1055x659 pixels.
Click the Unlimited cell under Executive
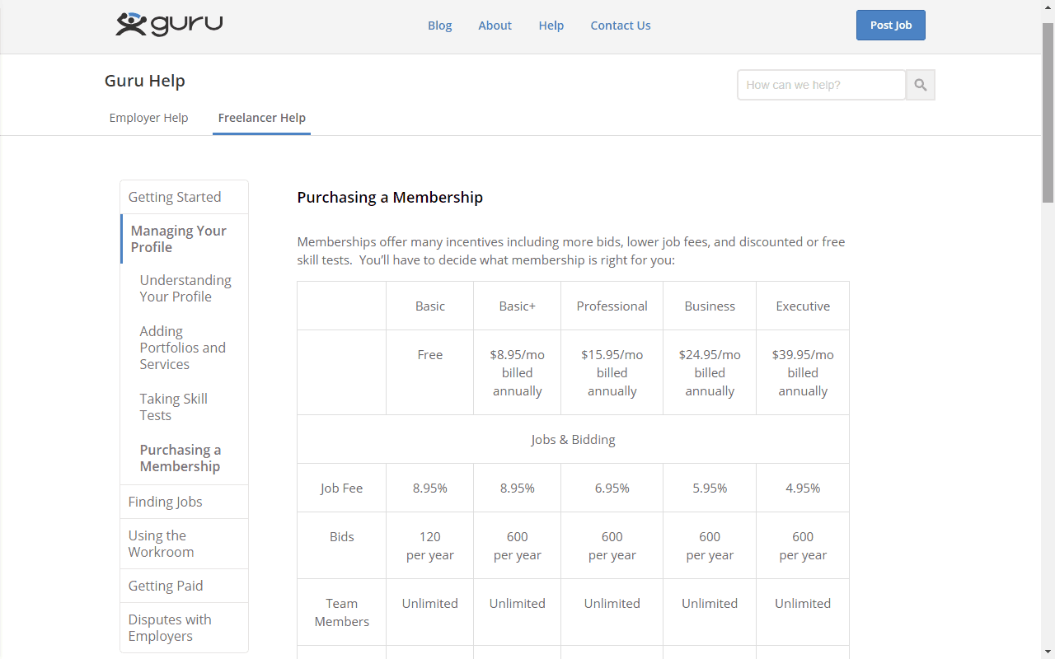[x=803, y=612]
